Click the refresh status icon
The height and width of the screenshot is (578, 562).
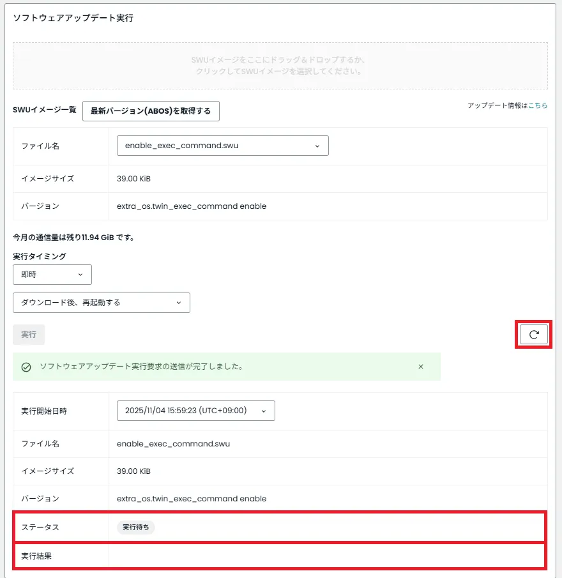(x=533, y=334)
